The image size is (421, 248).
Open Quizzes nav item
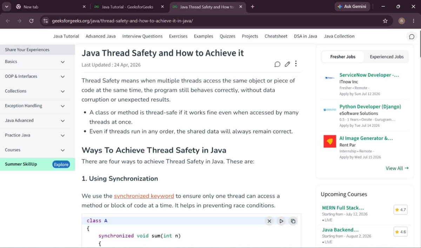tap(228, 36)
